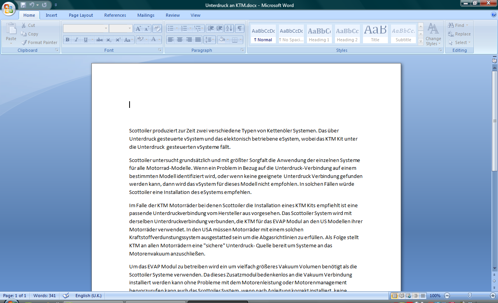Switch to the Page Layout tab

[x=81, y=15]
